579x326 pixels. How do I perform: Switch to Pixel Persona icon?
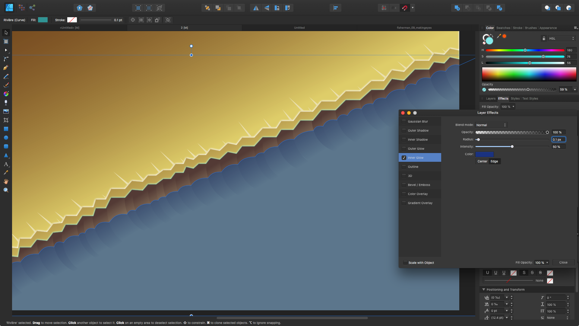[22, 8]
